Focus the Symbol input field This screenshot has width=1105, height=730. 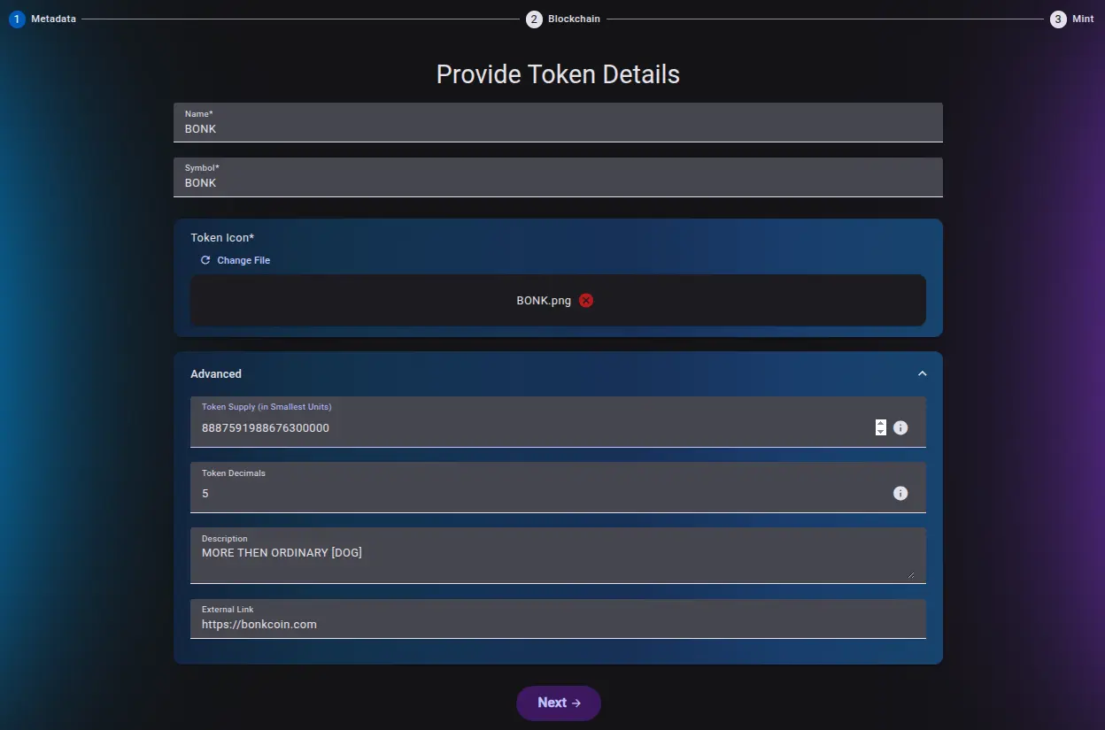coord(558,177)
